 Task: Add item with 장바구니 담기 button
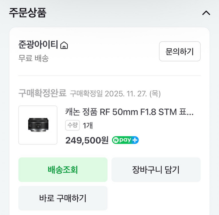click(x=156, y=170)
